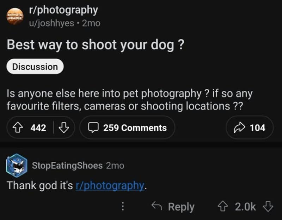This screenshot has height=220, width=282.
Task: Follow the r/photography link in the comment
Action: 110,185
